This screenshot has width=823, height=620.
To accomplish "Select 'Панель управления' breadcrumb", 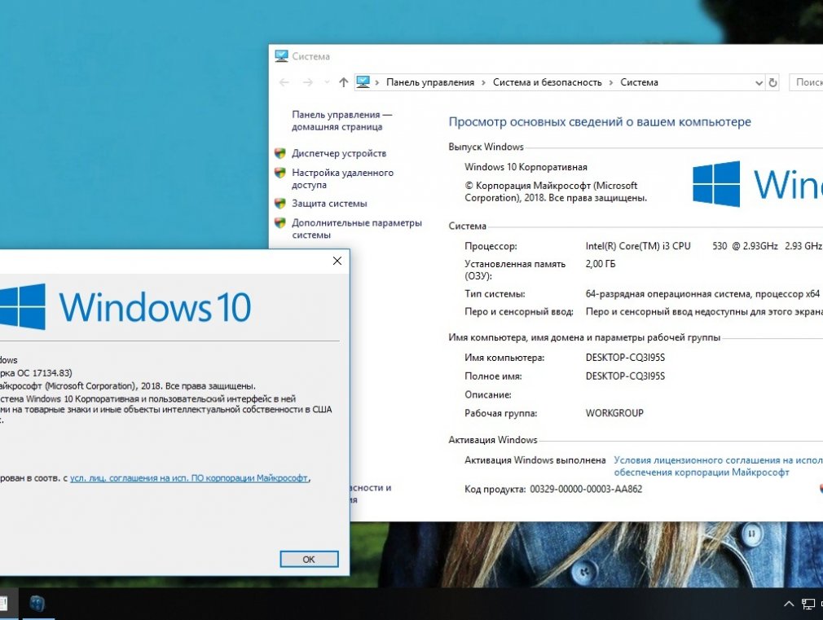I will [430, 82].
